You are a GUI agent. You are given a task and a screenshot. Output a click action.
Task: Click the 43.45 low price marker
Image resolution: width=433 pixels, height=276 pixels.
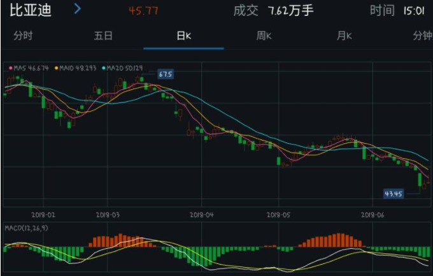coord(394,193)
